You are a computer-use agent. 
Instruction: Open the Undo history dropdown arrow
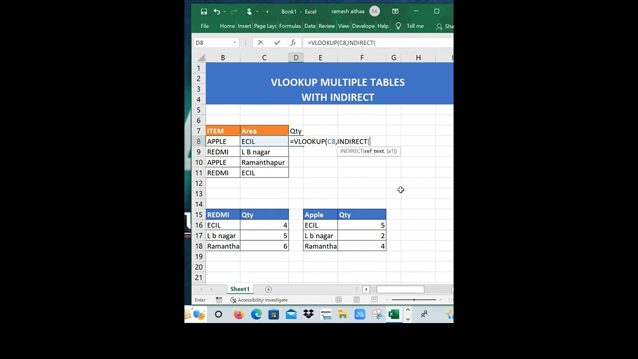[x=224, y=11]
